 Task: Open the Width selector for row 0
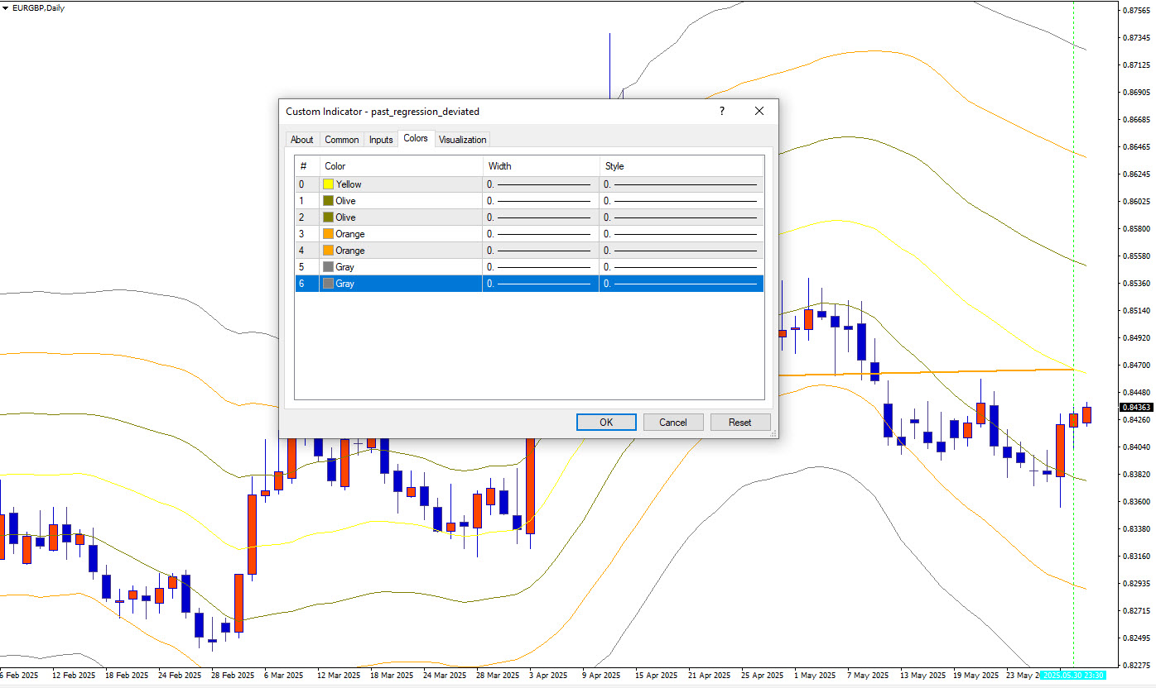coord(540,184)
